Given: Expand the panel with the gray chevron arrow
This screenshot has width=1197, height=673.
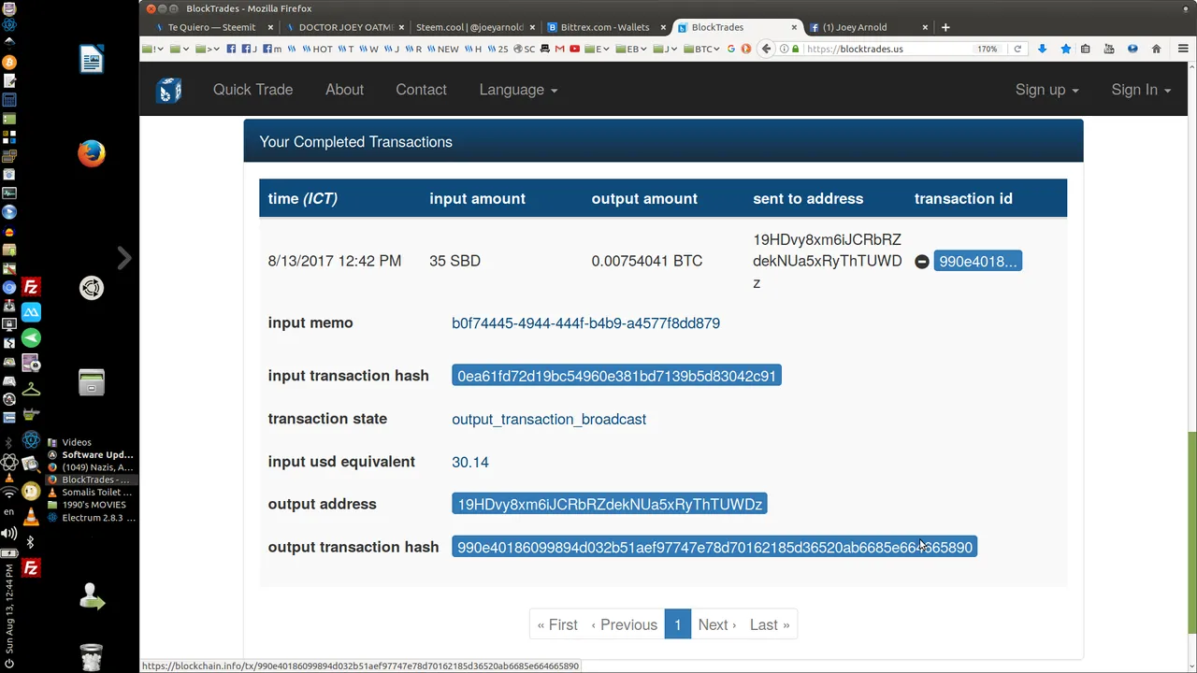Looking at the screenshot, I should [x=123, y=258].
